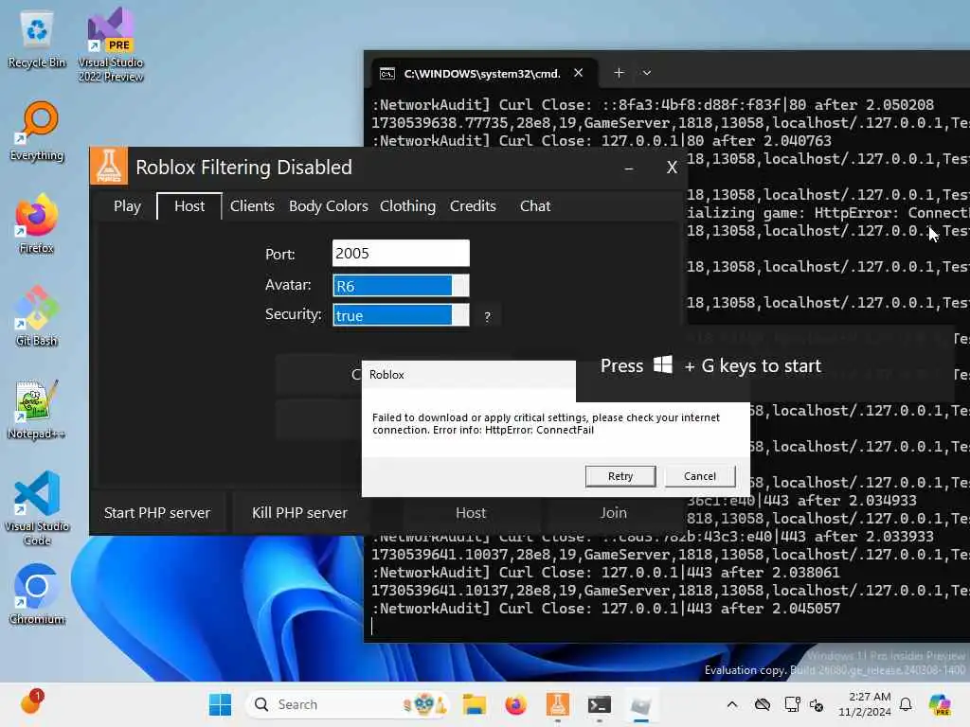Click the Host button at the bottom
This screenshot has width=970, height=727.
(x=471, y=512)
